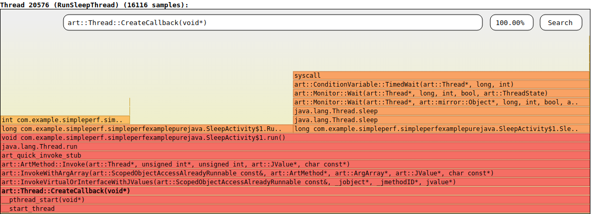Click the art_quick_invoke_stub frame

[295, 156]
